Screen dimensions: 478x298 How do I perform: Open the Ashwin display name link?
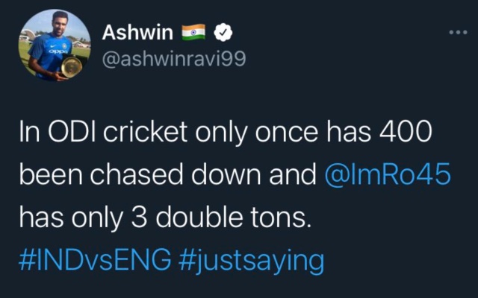pos(138,33)
